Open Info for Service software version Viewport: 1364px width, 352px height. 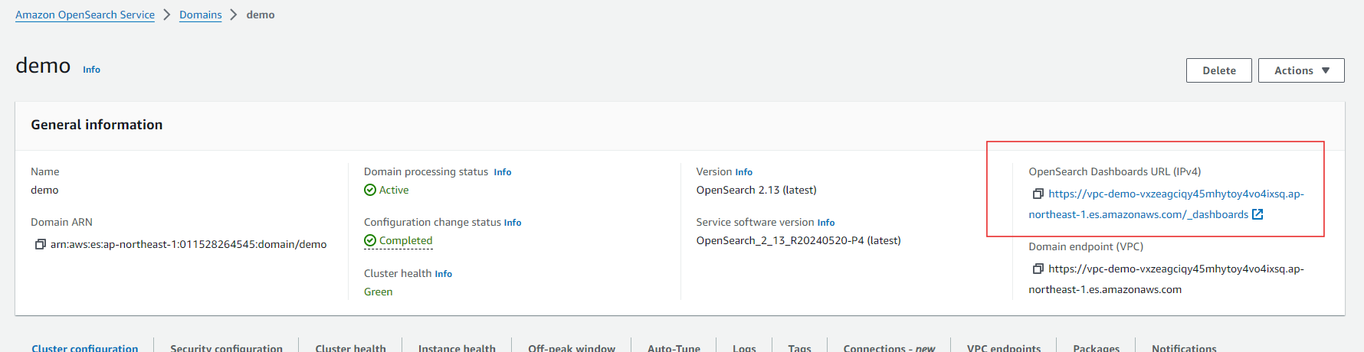point(825,223)
